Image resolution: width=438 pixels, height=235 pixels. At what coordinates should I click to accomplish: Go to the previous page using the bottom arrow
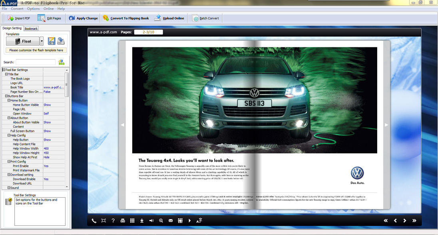(395, 221)
